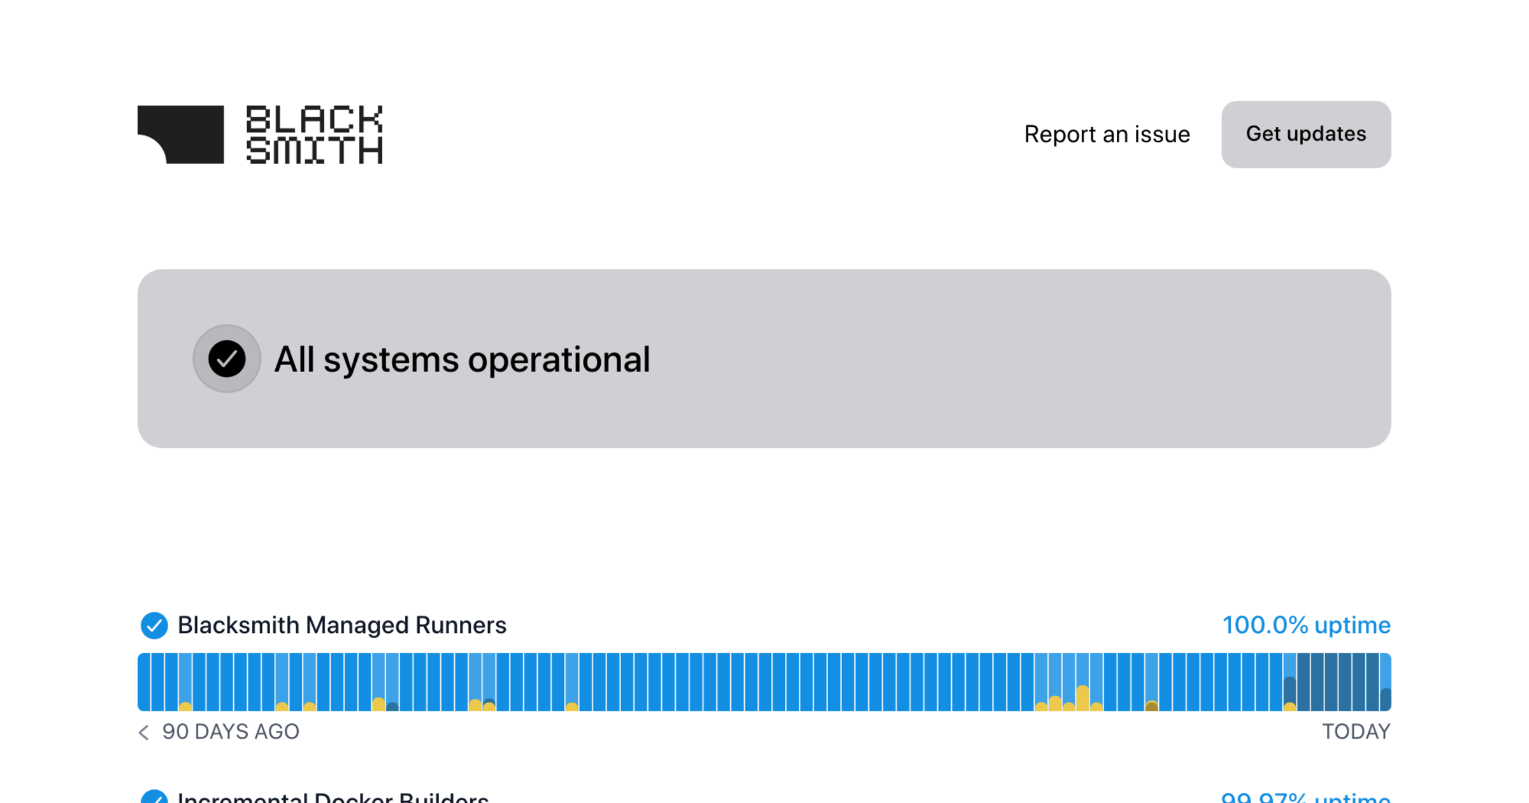
Task: Click the 99.97% uptime label
Action: pos(1305,797)
